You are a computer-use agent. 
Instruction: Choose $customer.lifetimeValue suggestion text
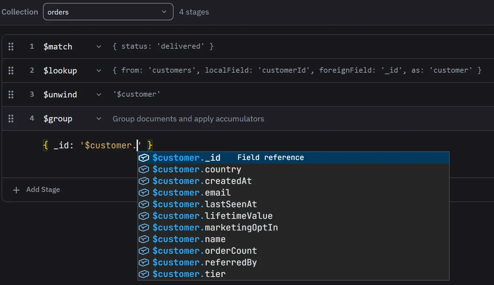pos(212,216)
